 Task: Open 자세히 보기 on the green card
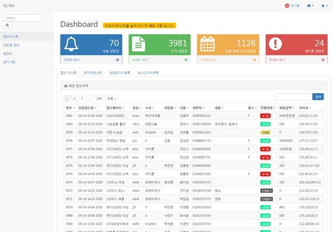click(140, 60)
